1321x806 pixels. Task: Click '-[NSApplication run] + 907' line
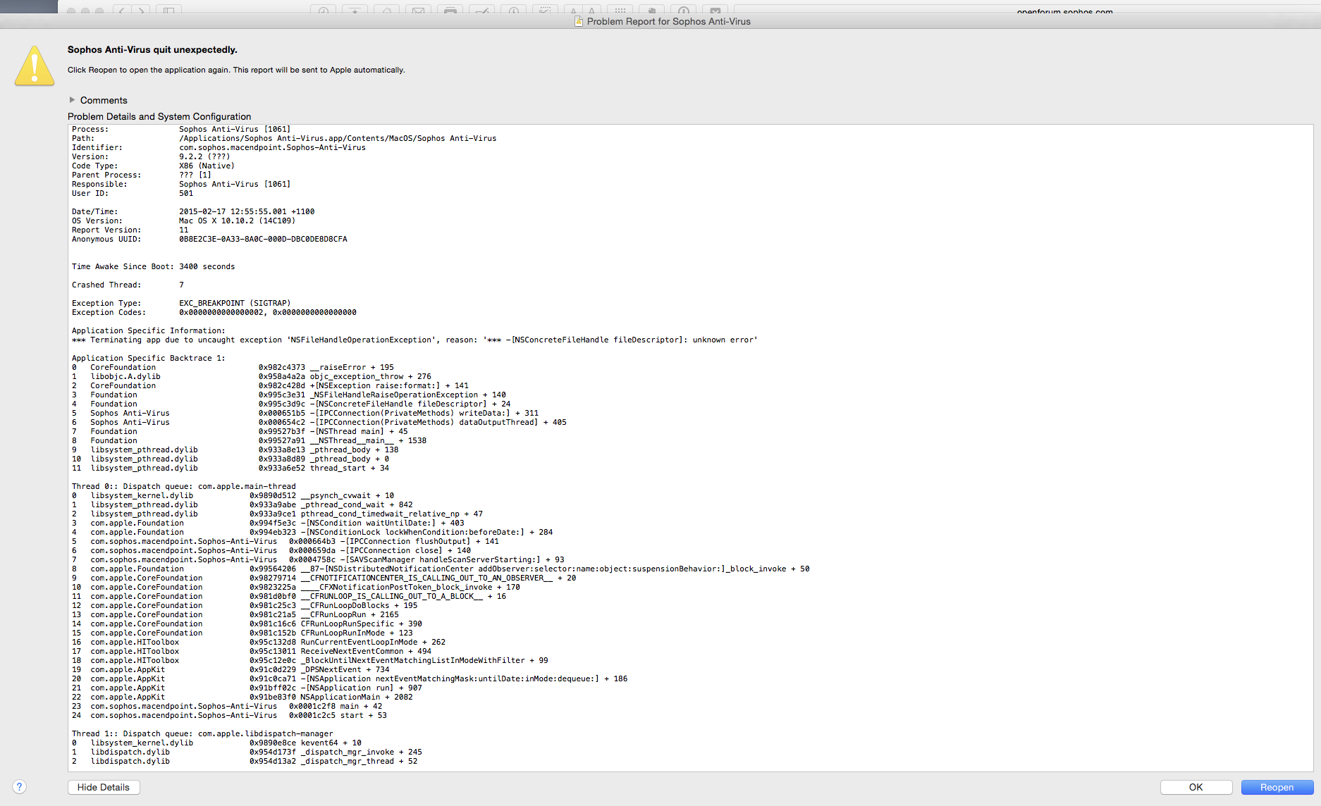tap(247, 688)
